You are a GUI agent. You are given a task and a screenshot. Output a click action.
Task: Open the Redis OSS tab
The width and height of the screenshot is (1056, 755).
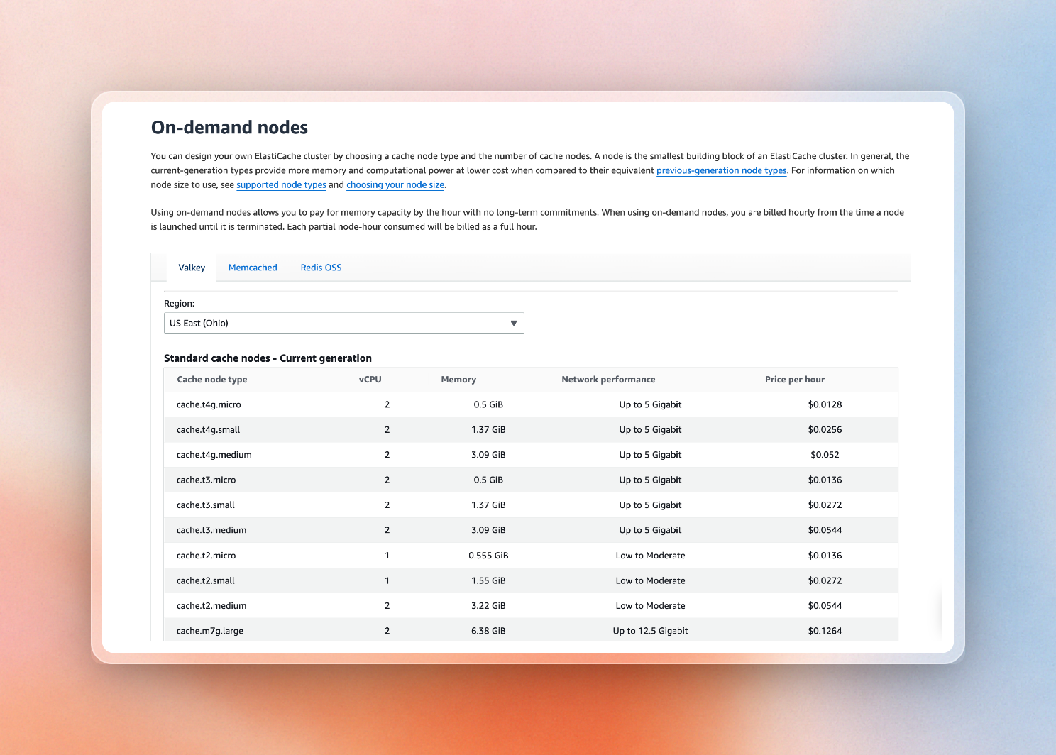(321, 268)
